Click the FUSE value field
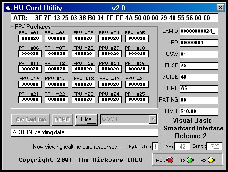The image size is (228, 172). 199,66
